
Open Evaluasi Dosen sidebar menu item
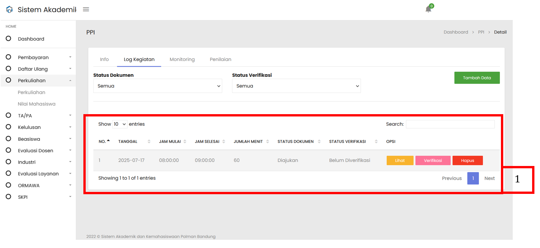(x=35, y=151)
